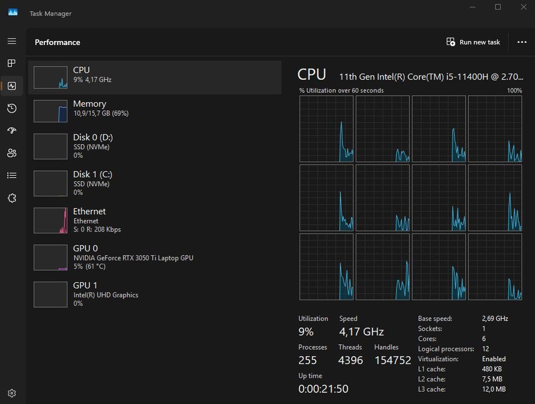
Task: Click GPU 0 temperature text 5% (61 °C)
Action: coord(90,267)
